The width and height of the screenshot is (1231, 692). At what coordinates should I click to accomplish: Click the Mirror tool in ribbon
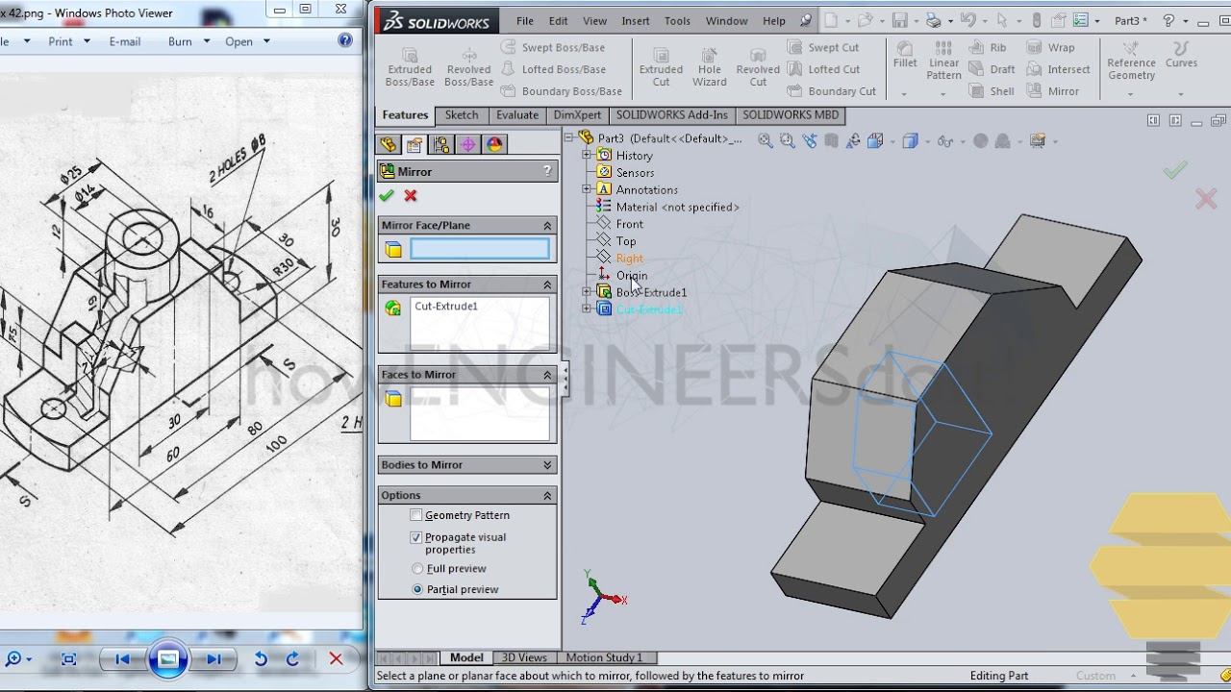[x=1052, y=91]
